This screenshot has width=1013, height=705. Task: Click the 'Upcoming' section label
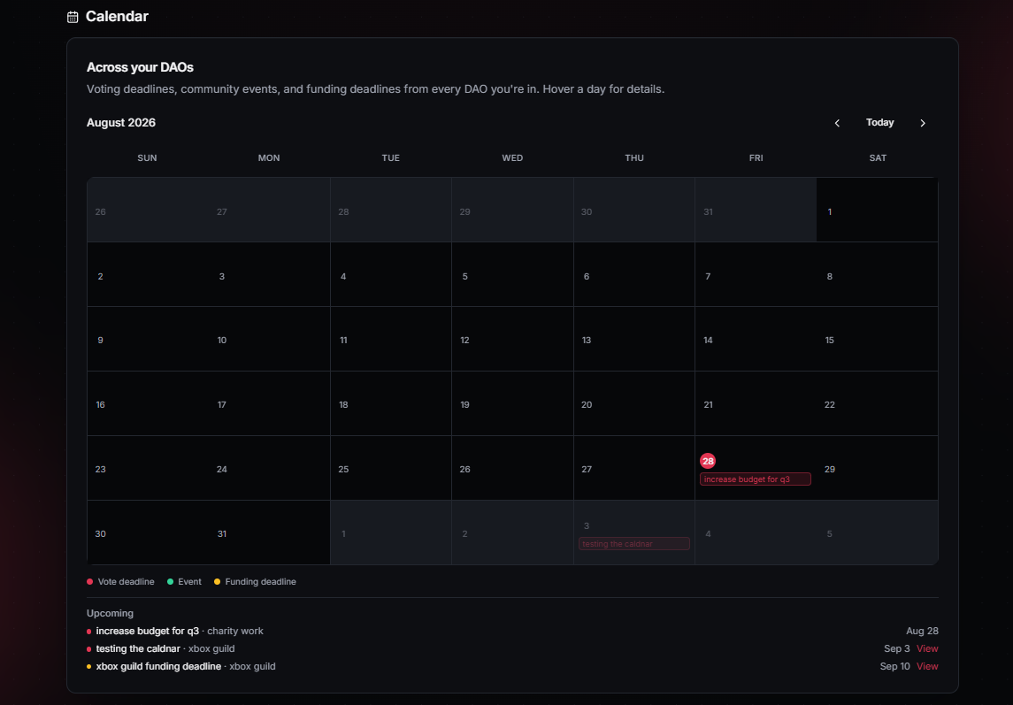(110, 613)
